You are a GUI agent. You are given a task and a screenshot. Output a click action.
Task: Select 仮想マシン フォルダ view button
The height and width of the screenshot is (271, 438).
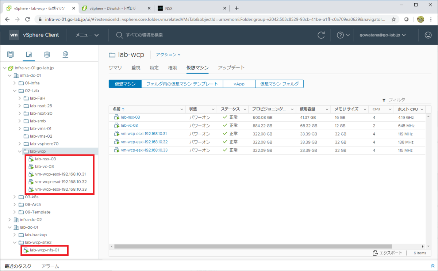point(279,84)
